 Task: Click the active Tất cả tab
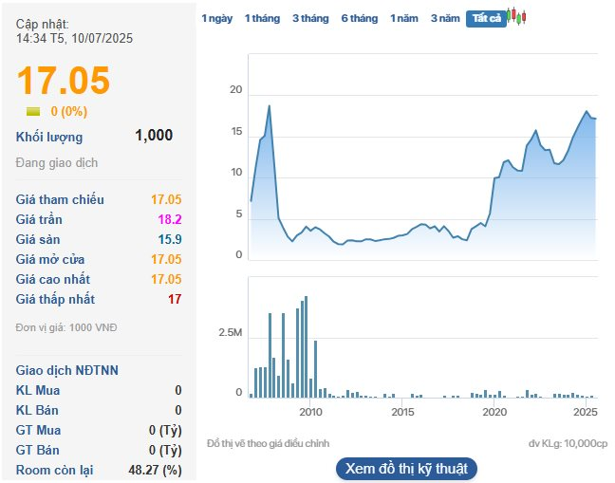coord(486,19)
